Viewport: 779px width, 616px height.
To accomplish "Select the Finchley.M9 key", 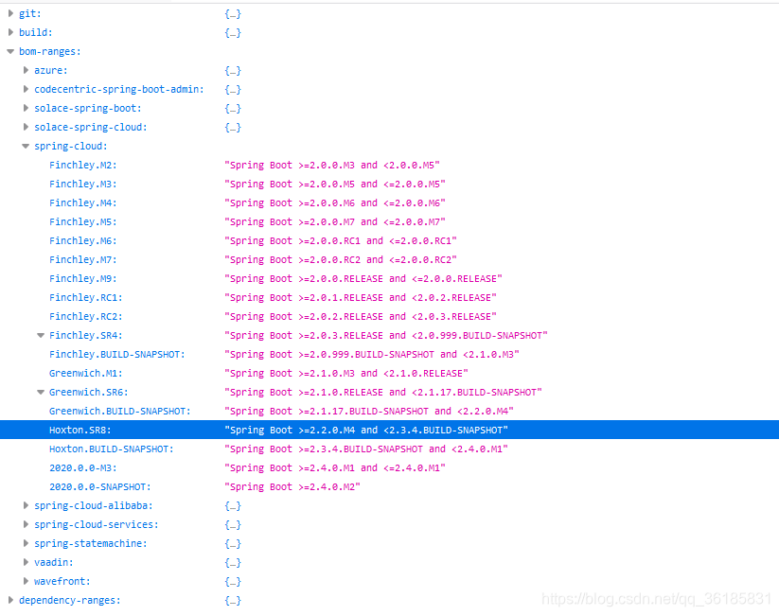I will coord(83,278).
